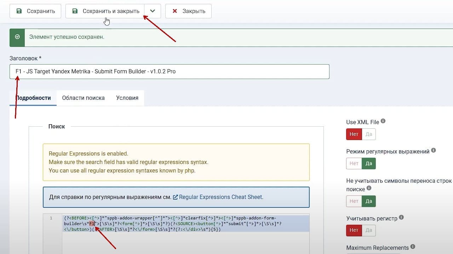Set Use XML File to Да
This screenshot has width=453, height=254.
coord(369,134)
